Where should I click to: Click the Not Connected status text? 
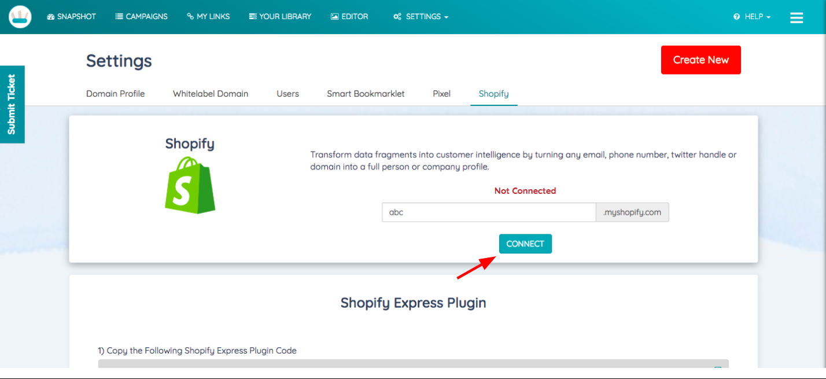(x=525, y=191)
